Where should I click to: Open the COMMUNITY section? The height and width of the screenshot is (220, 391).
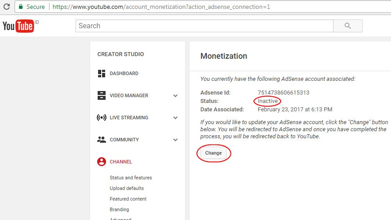pos(124,140)
